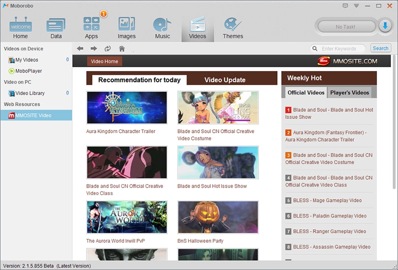Click Blade and Soul Hot Issue Show caption link
398x270 pixels.
pyautogui.click(x=212, y=186)
